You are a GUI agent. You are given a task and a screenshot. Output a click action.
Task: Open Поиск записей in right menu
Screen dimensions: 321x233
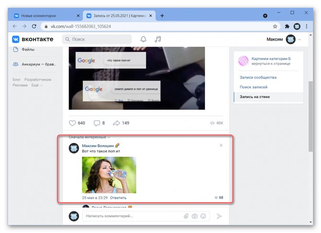(x=253, y=87)
